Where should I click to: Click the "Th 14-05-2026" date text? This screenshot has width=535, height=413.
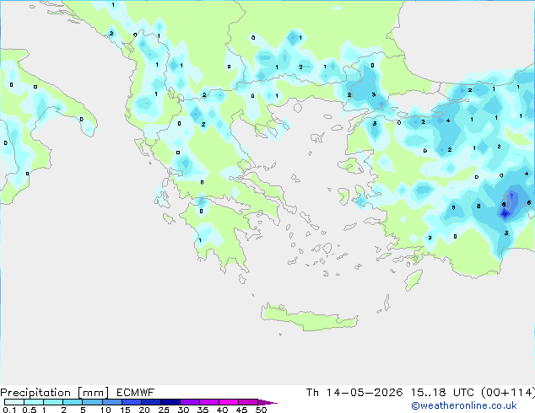pos(354,393)
